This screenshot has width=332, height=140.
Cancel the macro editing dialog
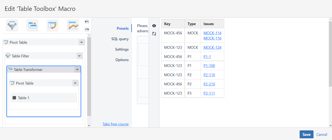[322, 134]
